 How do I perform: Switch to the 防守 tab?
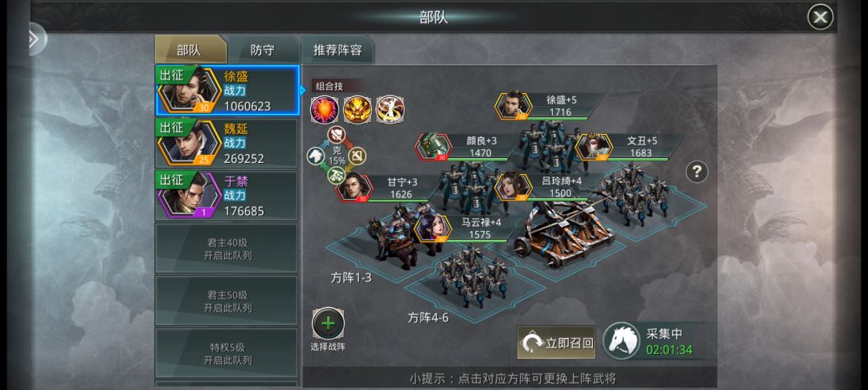262,51
